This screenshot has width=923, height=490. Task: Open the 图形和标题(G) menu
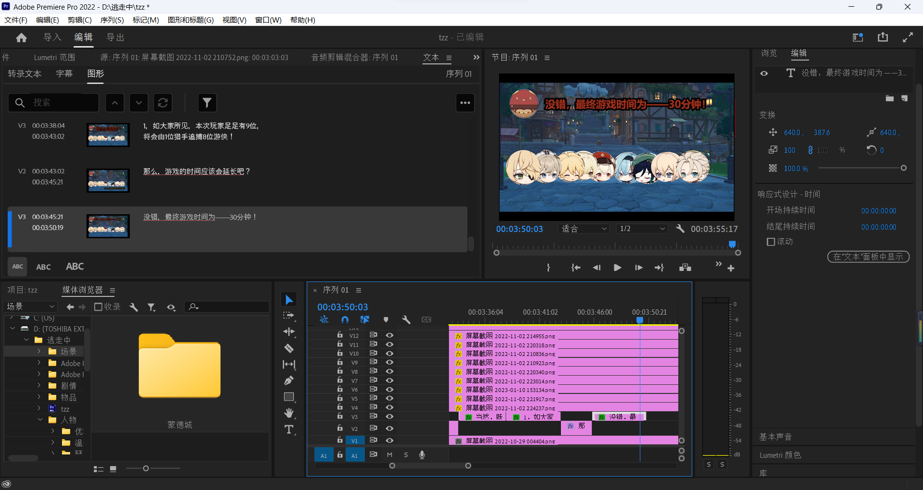pyautogui.click(x=191, y=20)
